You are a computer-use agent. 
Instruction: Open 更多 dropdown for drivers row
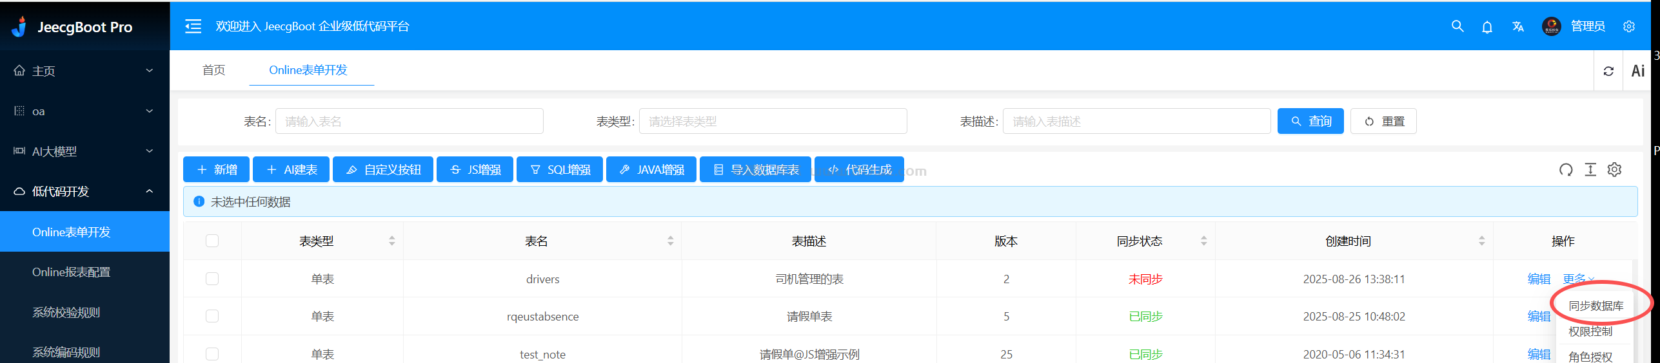coord(1578,279)
